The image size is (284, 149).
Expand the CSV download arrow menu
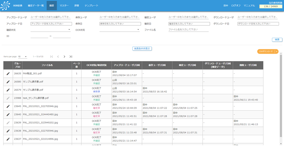[x=277, y=52]
